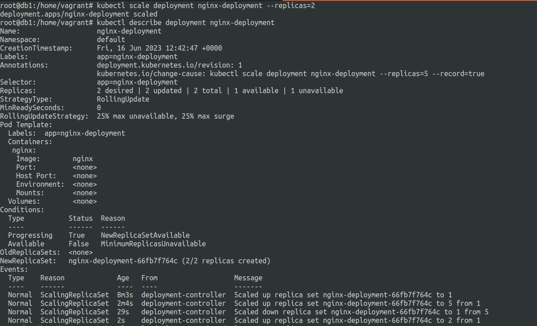This screenshot has height=326, width=537.
Task: Click the CreationTimestamp date value
Action: [159, 48]
